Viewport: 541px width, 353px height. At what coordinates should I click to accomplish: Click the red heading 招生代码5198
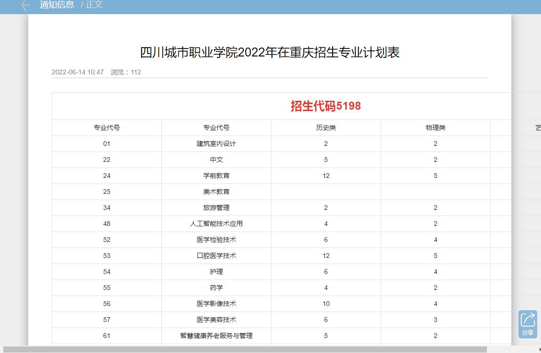[326, 106]
